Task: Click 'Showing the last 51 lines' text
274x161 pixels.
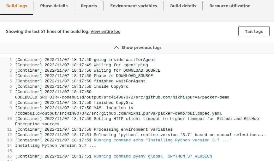Action: coord(48,32)
